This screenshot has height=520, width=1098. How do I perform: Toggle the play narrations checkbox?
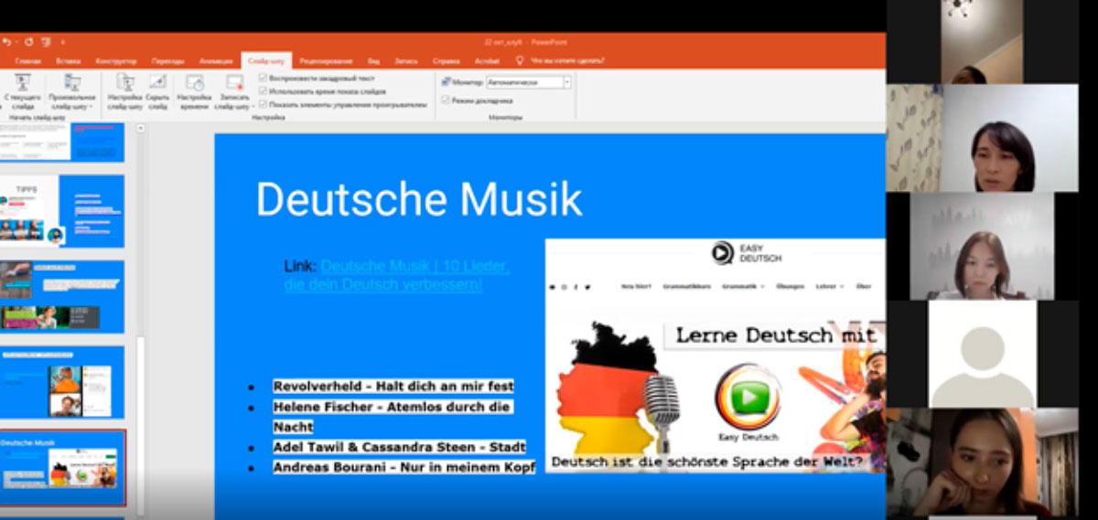click(264, 79)
